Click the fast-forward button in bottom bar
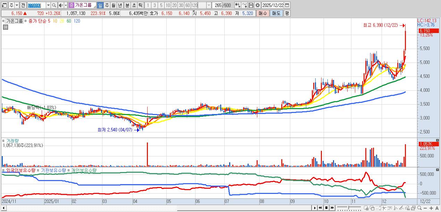Image resolution: width=441 pixels, height=212 pixels. (332, 208)
